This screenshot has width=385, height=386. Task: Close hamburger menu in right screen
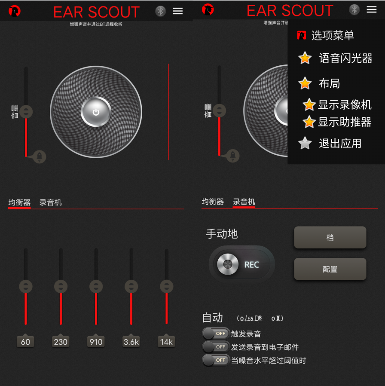point(372,9)
